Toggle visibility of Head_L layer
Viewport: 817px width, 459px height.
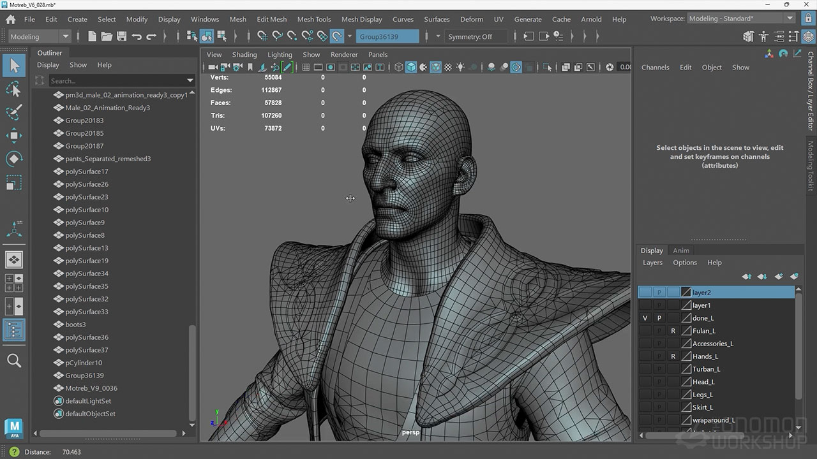[645, 382]
